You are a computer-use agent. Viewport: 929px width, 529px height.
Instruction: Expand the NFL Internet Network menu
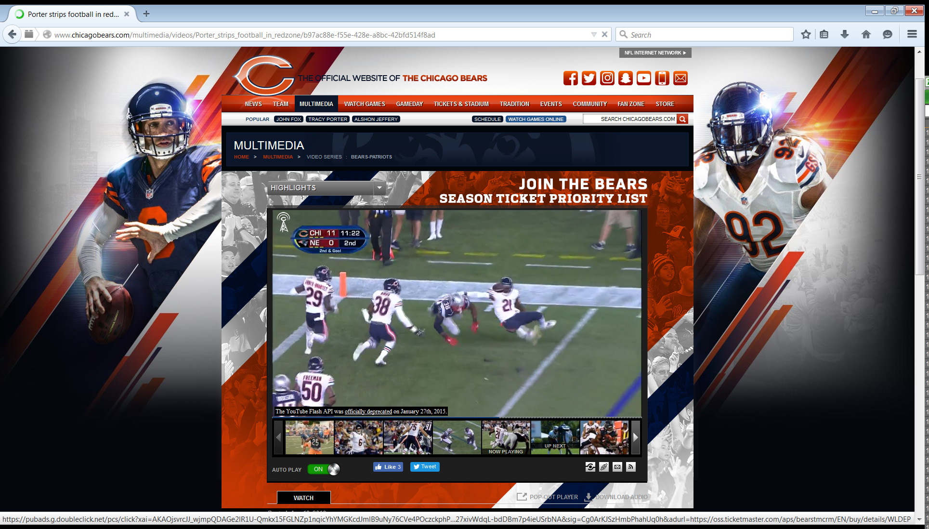(655, 53)
